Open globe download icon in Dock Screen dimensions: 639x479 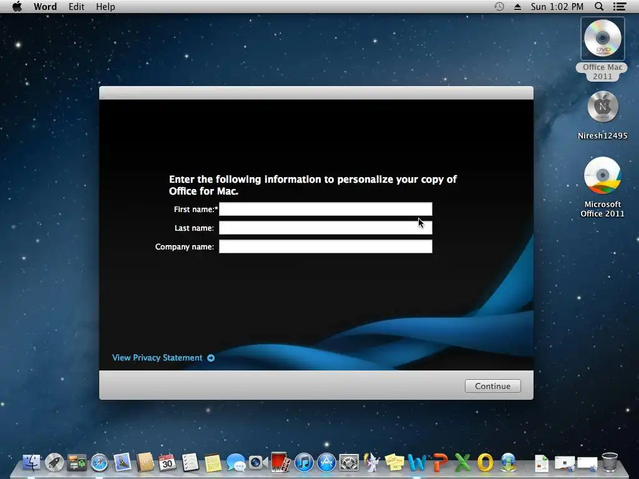pyautogui.click(x=508, y=463)
